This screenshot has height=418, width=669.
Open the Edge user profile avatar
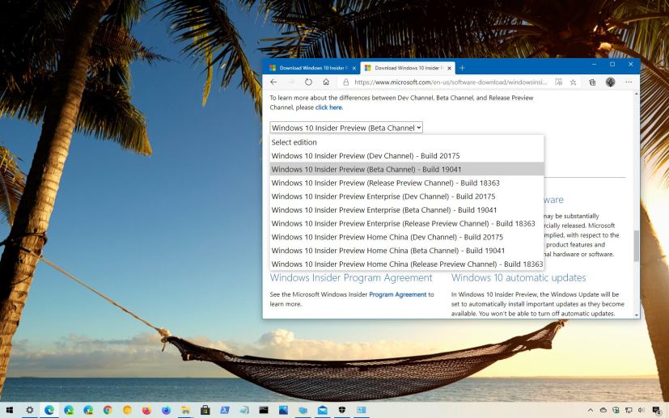tap(610, 82)
